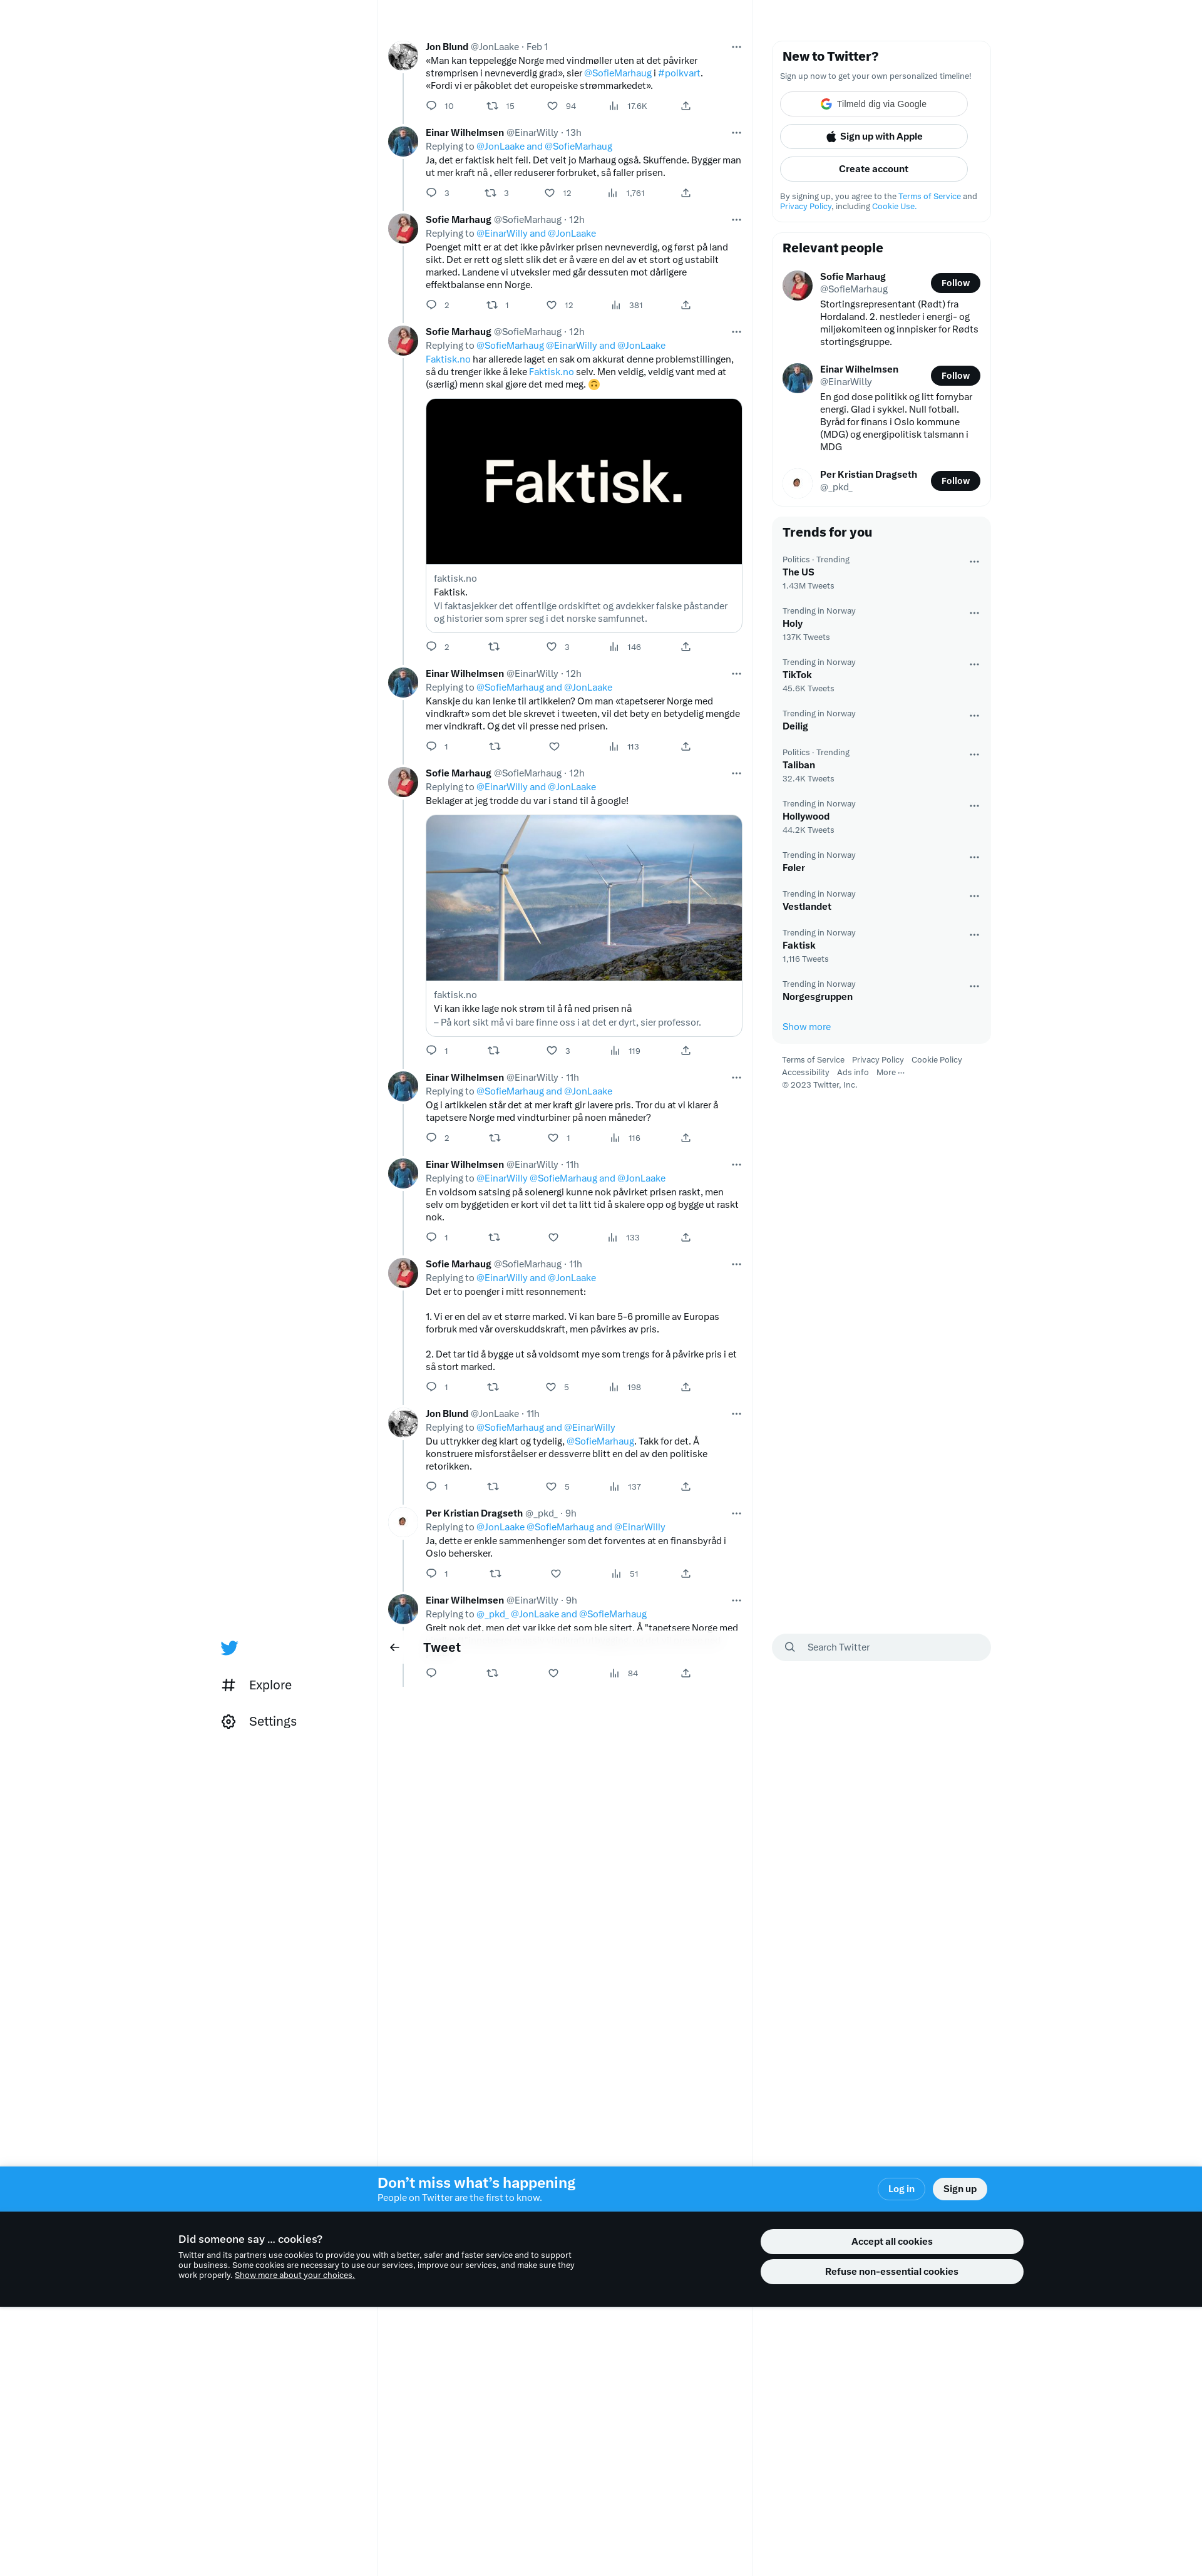
Task: Like Jon Blund's Feb 1 tweet
Action: 552,106
